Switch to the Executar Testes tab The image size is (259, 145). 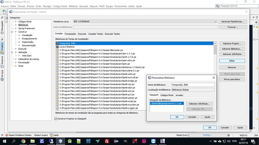(x=112, y=34)
